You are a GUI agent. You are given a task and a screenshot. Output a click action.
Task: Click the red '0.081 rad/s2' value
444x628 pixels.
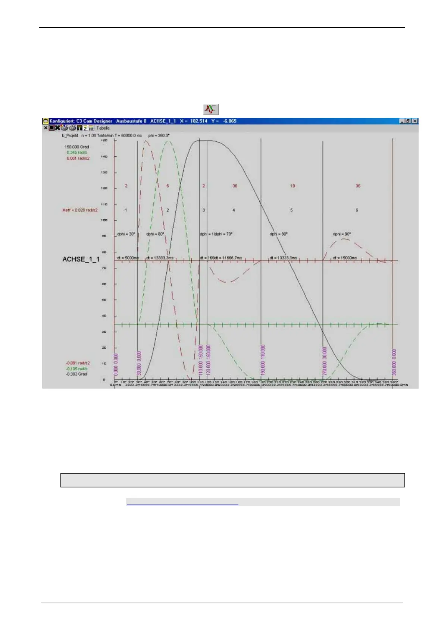[78, 158]
